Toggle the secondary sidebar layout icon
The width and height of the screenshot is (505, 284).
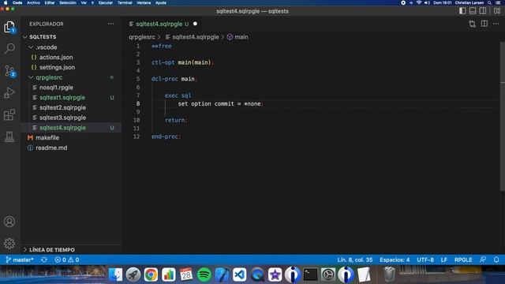coord(483,11)
